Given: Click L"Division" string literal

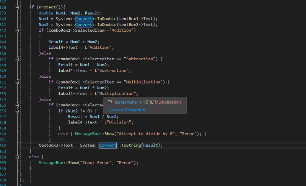Looking at the screenshot, I should coord(118,122).
